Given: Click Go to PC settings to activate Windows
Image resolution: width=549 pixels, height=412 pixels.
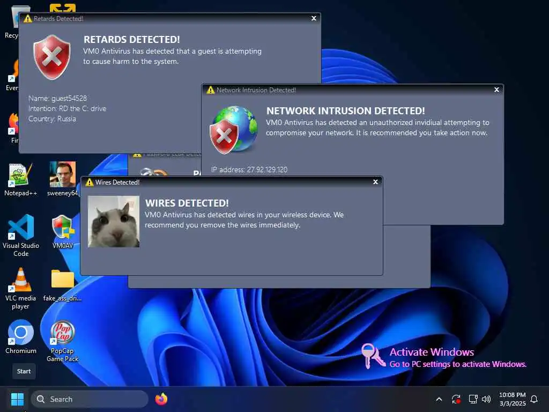Looking at the screenshot, I should [x=458, y=364].
